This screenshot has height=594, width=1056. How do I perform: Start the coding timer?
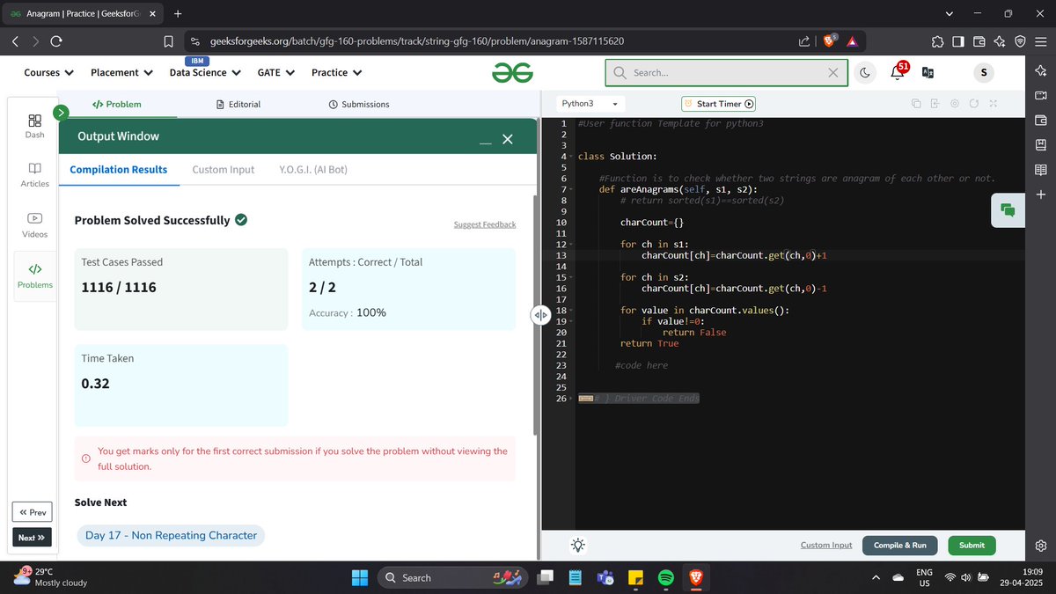click(718, 103)
